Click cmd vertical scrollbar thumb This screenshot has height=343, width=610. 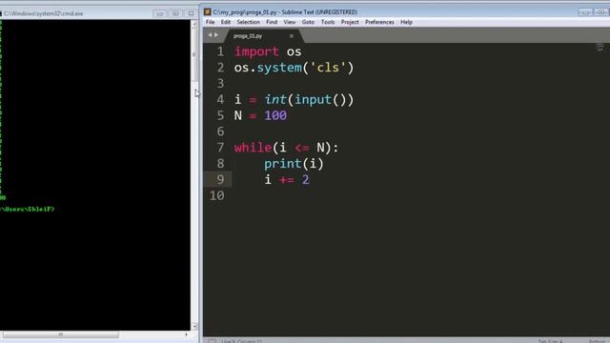coord(194,54)
